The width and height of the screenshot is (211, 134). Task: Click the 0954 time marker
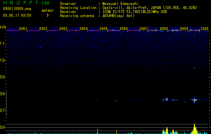pyautogui.click(x=84, y=29)
